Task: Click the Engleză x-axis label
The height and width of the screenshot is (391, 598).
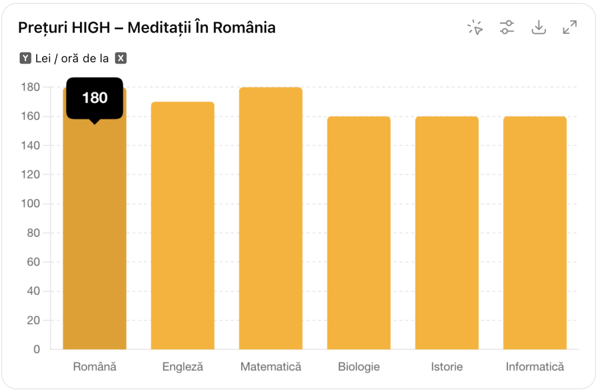Action: click(x=183, y=367)
